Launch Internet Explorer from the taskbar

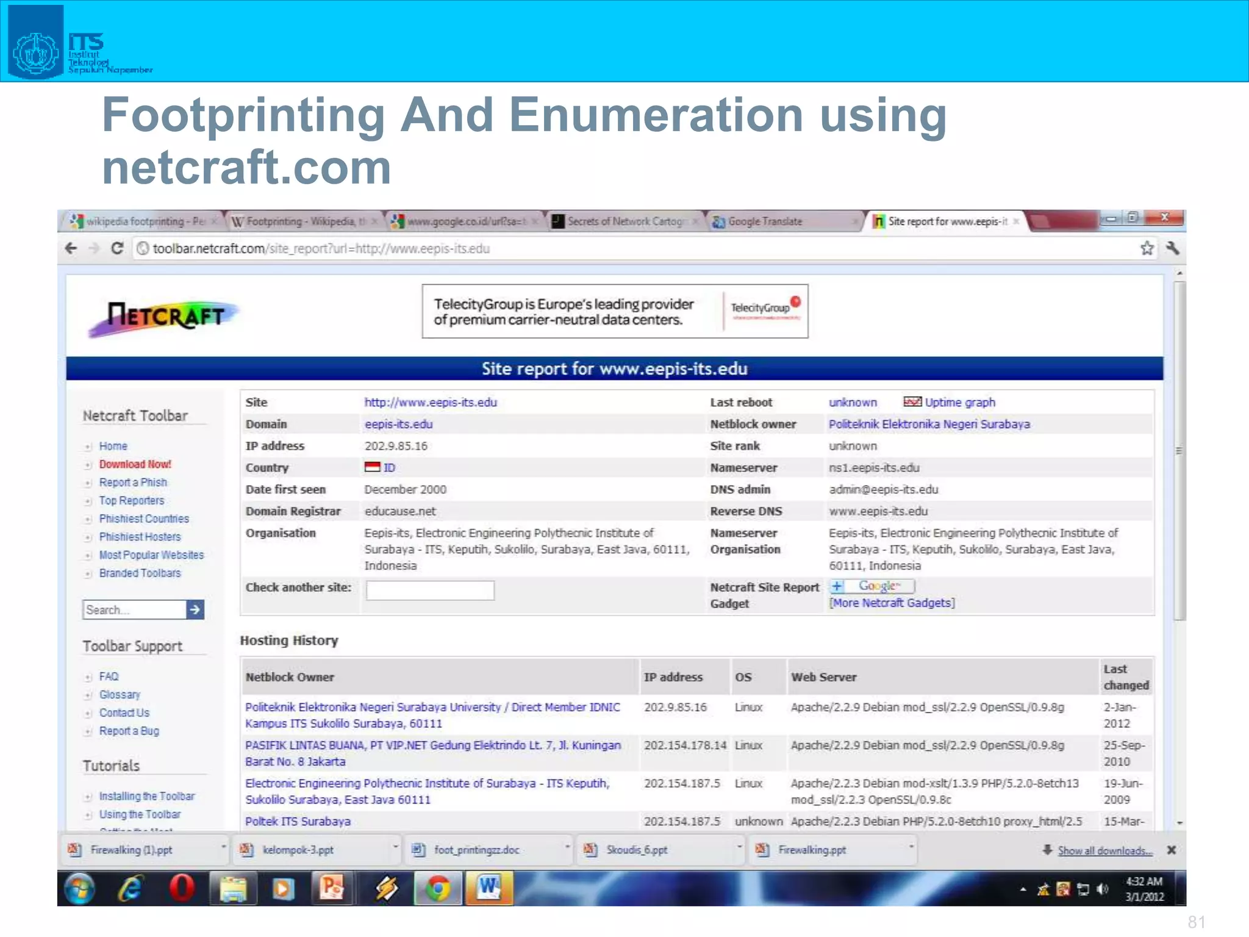(x=131, y=888)
